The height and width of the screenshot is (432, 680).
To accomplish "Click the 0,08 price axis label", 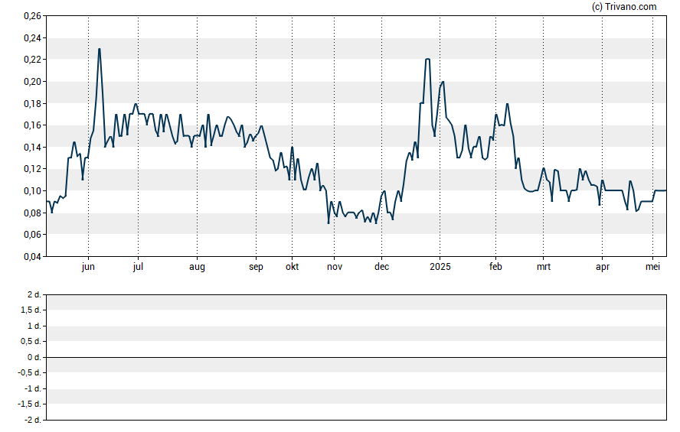I will (x=32, y=213).
